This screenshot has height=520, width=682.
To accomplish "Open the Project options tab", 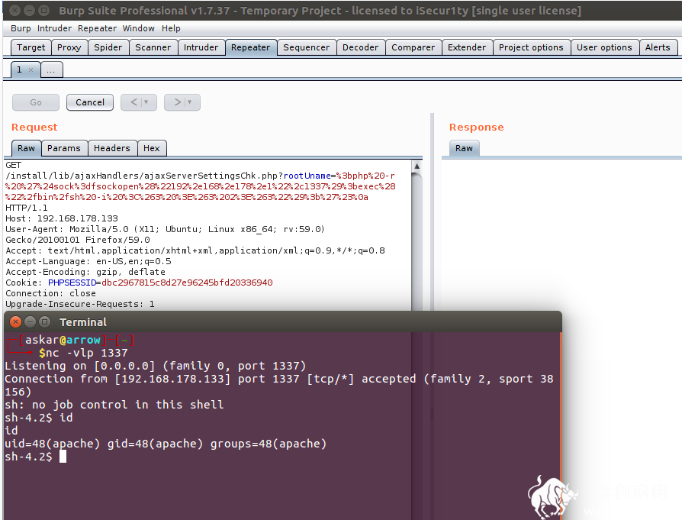I will click(531, 47).
